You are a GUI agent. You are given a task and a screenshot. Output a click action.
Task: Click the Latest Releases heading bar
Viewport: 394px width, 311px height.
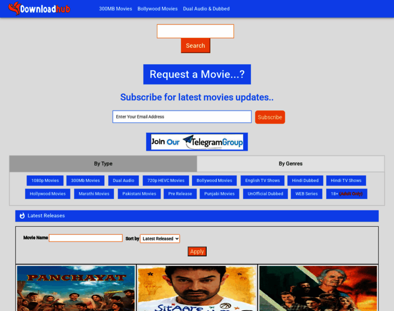tap(197, 216)
